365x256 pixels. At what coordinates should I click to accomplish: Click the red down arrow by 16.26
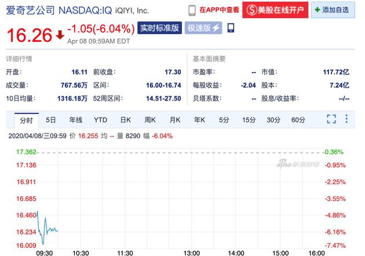tap(60, 35)
